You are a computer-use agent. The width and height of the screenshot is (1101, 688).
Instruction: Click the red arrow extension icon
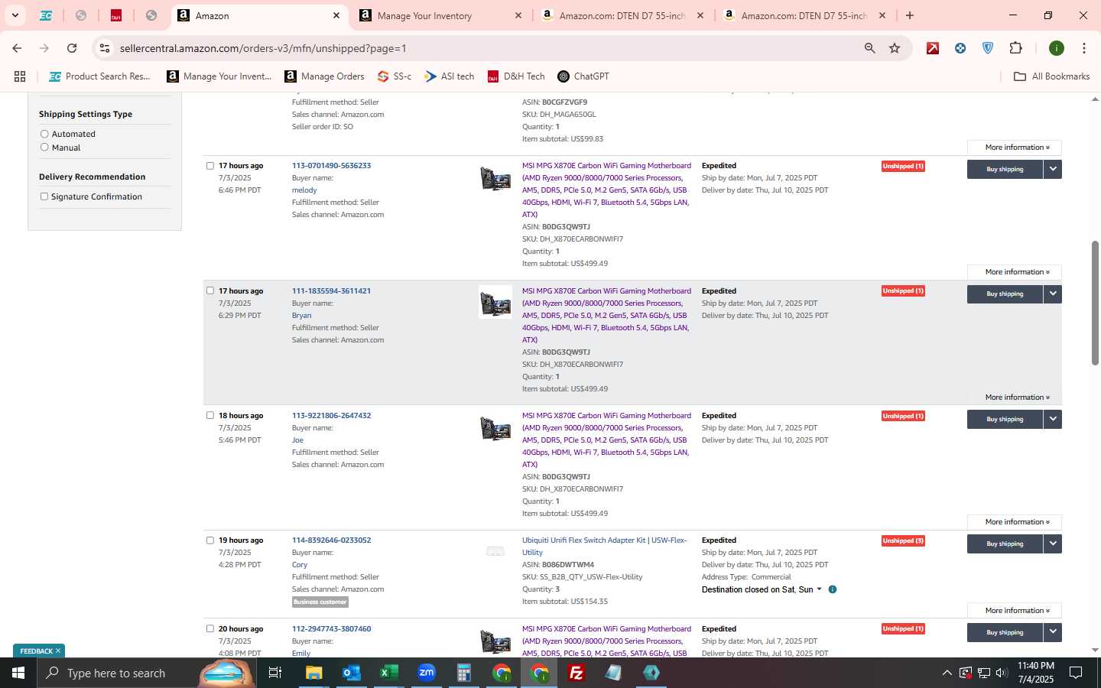point(933,48)
